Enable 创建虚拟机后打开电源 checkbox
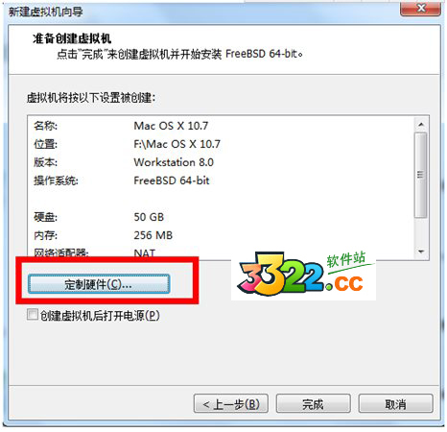447x432 pixels. pyautogui.click(x=33, y=315)
